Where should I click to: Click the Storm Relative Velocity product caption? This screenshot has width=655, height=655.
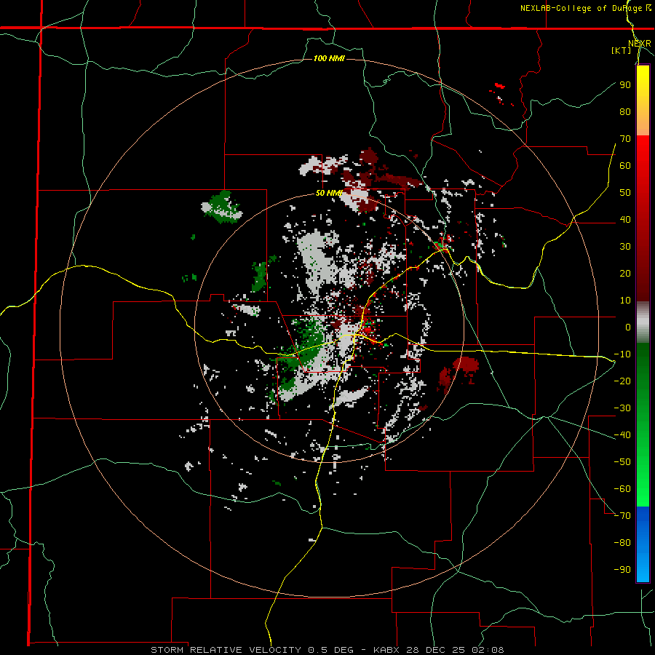pos(327,650)
